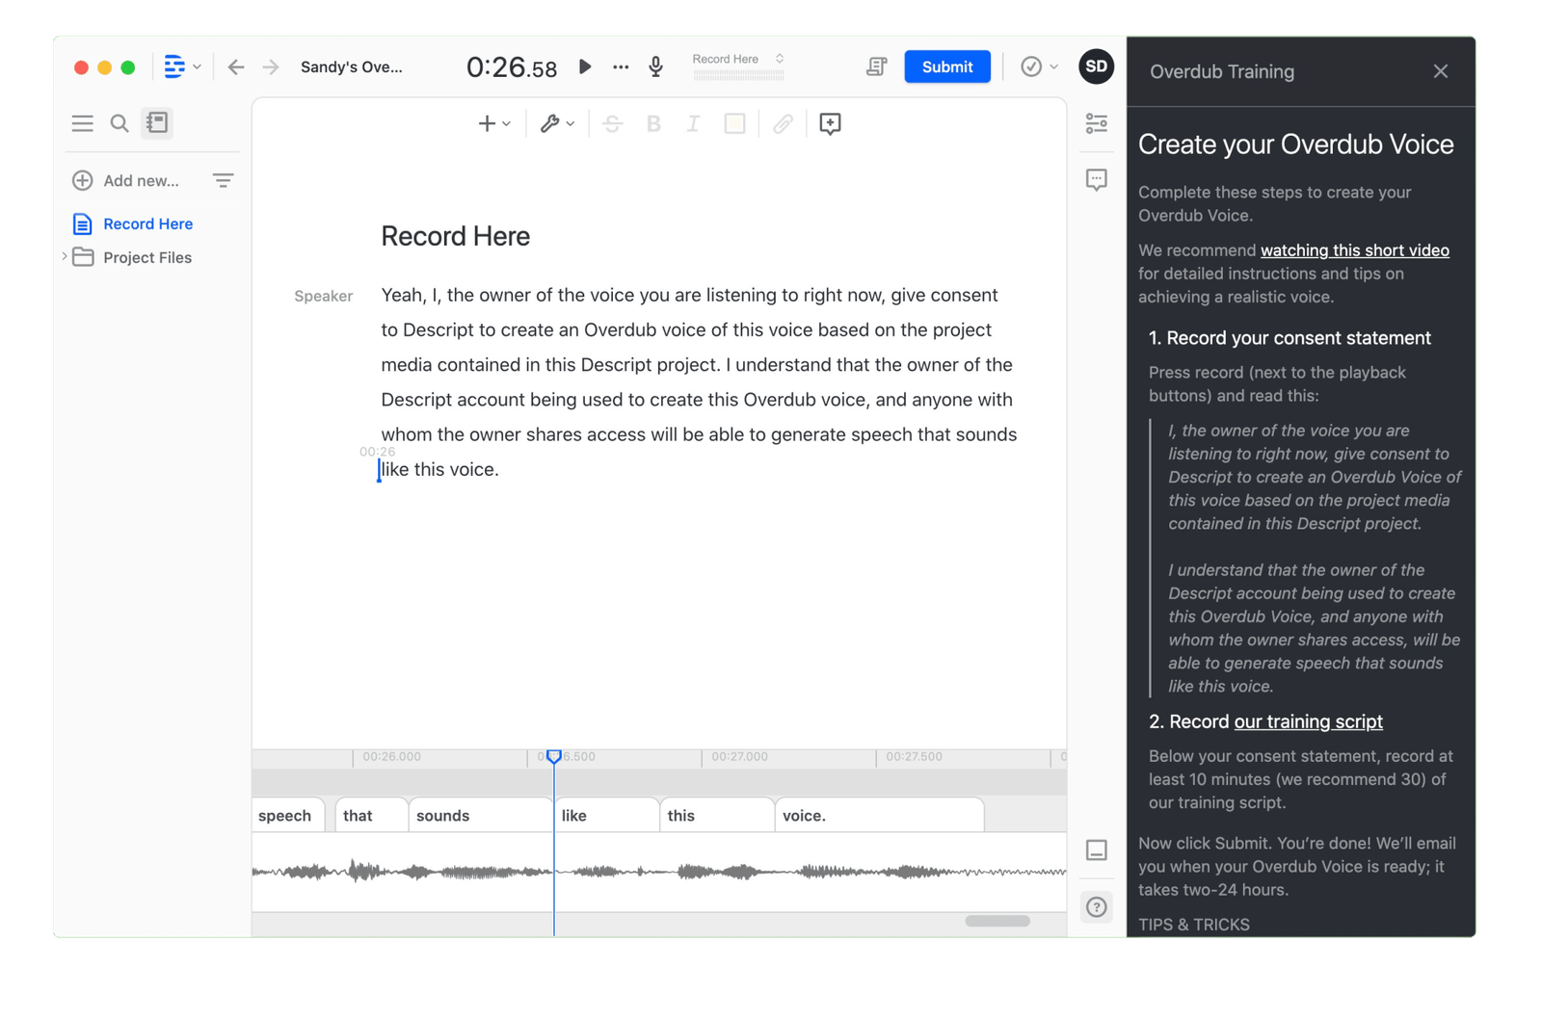Select the word sounds in the timeline
This screenshot has width=1542, height=1020.
pos(443,815)
